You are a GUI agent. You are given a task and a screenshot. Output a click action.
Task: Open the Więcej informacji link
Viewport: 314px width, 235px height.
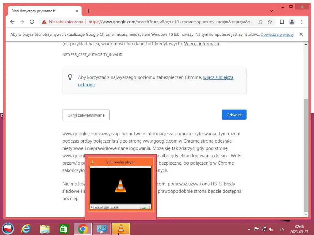click(201, 44)
